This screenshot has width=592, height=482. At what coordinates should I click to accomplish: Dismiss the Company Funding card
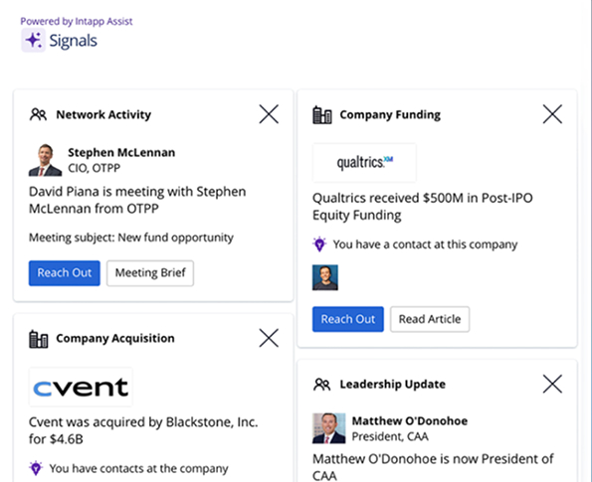(552, 114)
